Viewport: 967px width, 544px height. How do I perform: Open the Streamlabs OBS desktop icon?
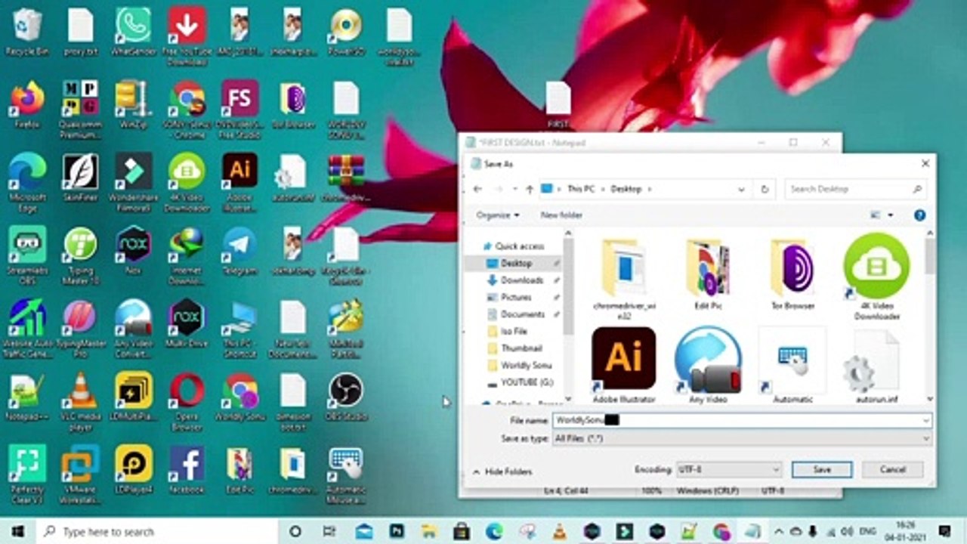pyautogui.click(x=27, y=255)
